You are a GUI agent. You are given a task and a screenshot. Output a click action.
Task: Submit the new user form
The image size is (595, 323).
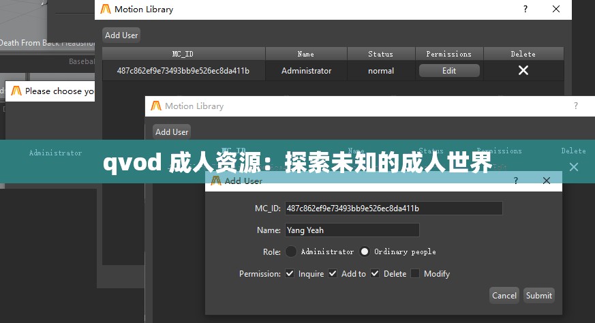pos(538,295)
